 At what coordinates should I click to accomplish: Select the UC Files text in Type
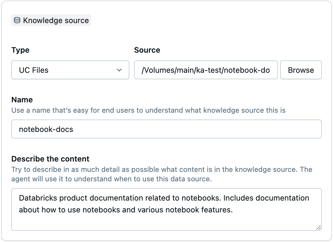tap(34, 70)
